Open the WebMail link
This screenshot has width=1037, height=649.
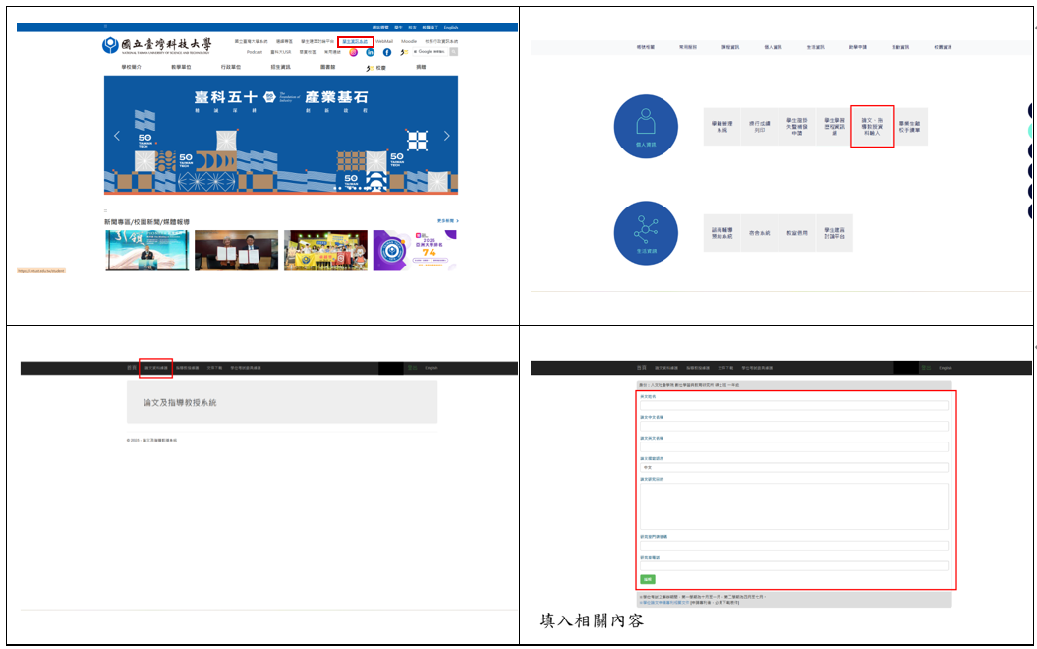coord(384,42)
